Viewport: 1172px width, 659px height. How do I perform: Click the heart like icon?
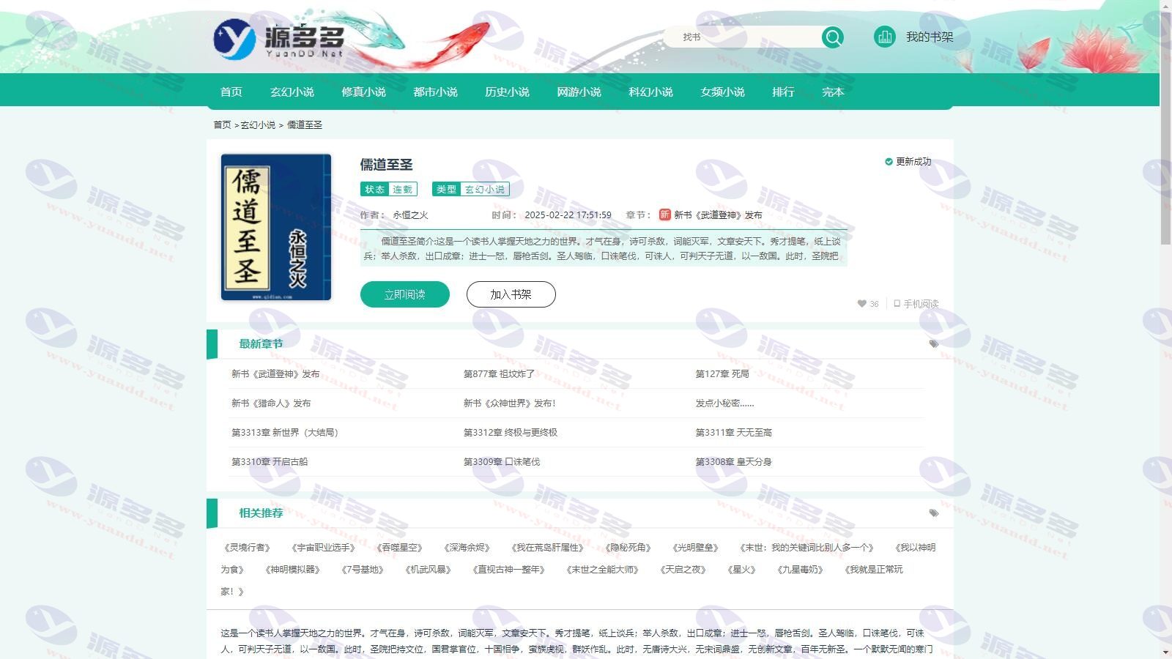click(862, 304)
